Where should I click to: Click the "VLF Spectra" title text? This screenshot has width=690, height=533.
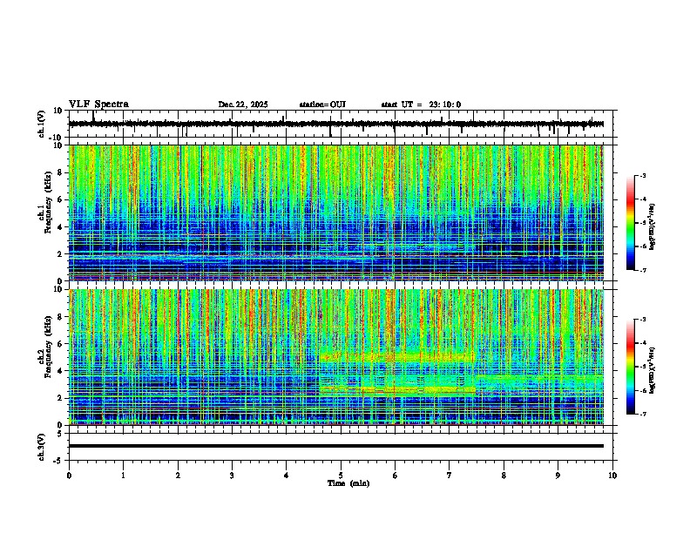[x=98, y=105]
